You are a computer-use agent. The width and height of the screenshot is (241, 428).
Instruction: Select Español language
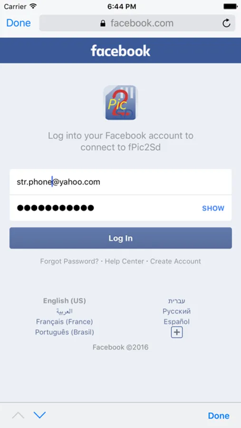coord(176,322)
